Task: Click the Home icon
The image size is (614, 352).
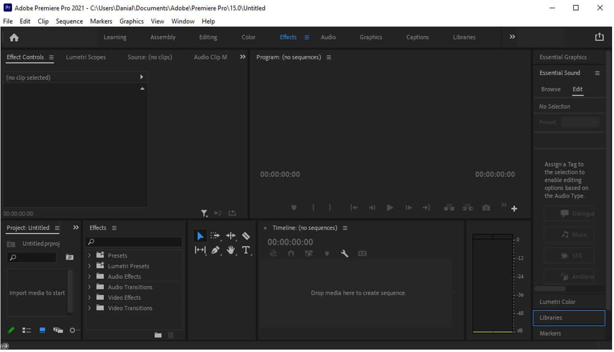Action: (14, 37)
